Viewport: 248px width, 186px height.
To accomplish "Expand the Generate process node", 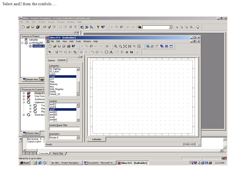I will [24, 115].
